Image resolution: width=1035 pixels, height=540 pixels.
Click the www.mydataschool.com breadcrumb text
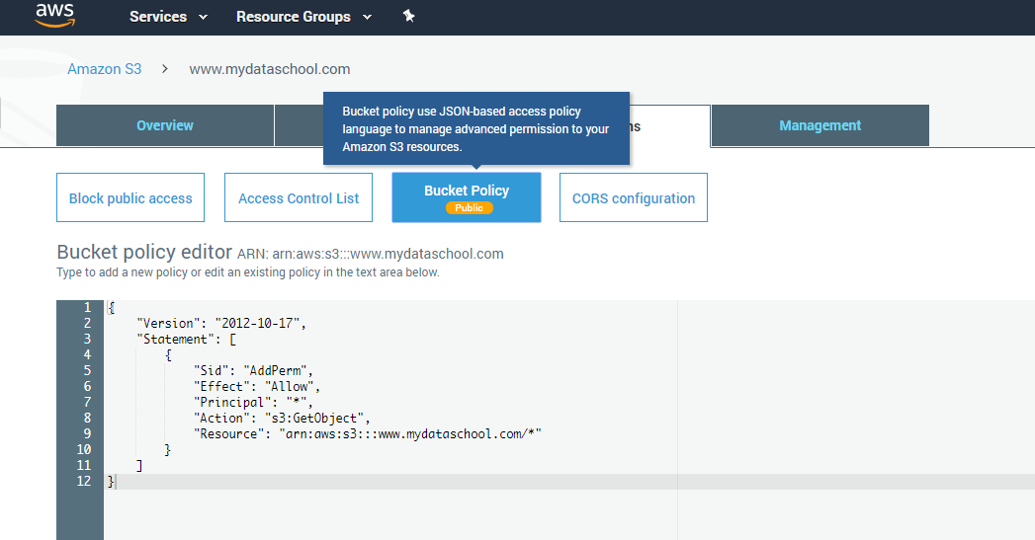coord(269,69)
